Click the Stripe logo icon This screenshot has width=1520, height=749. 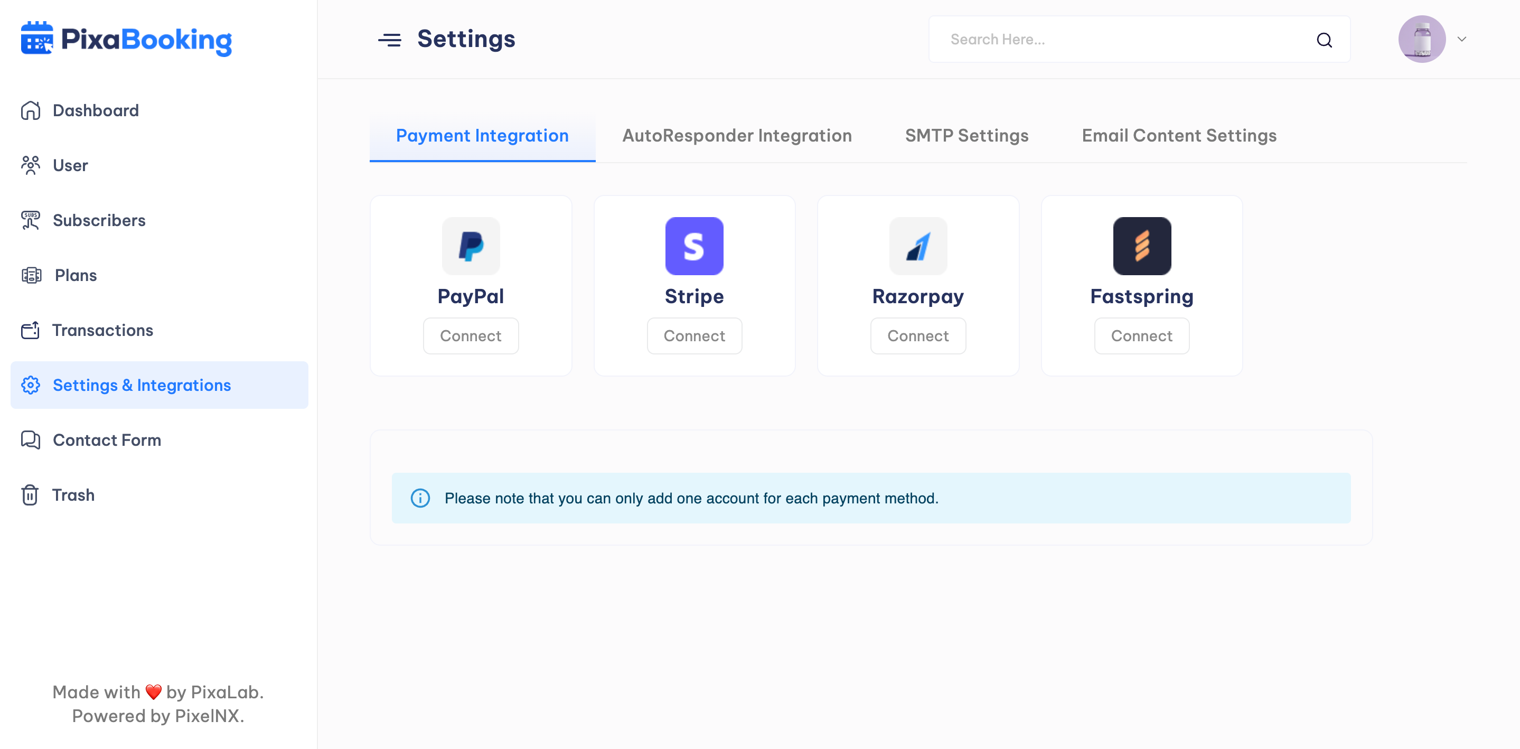point(694,246)
